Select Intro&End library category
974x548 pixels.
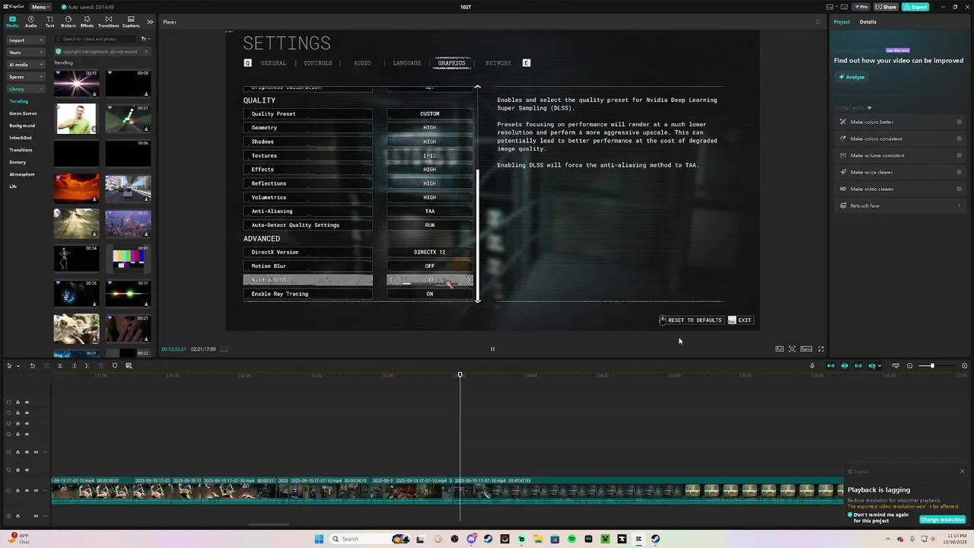(x=21, y=138)
